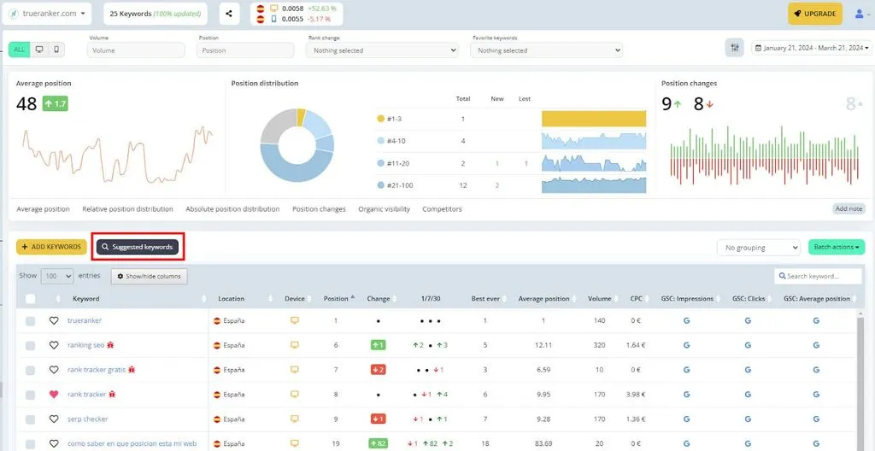The height and width of the screenshot is (451, 875).
Task: Open the serp checker keyword link
Action: (88, 419)
